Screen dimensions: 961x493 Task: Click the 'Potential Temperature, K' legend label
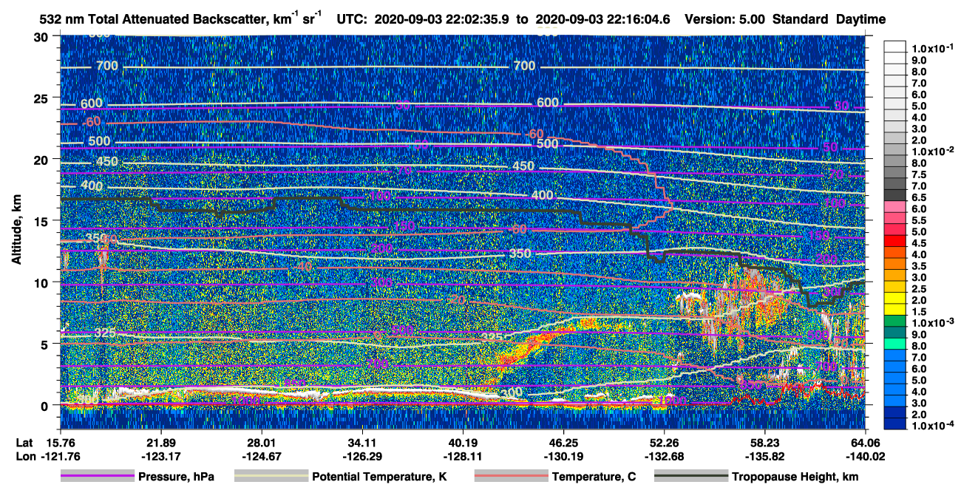click(x=379, y=477)
